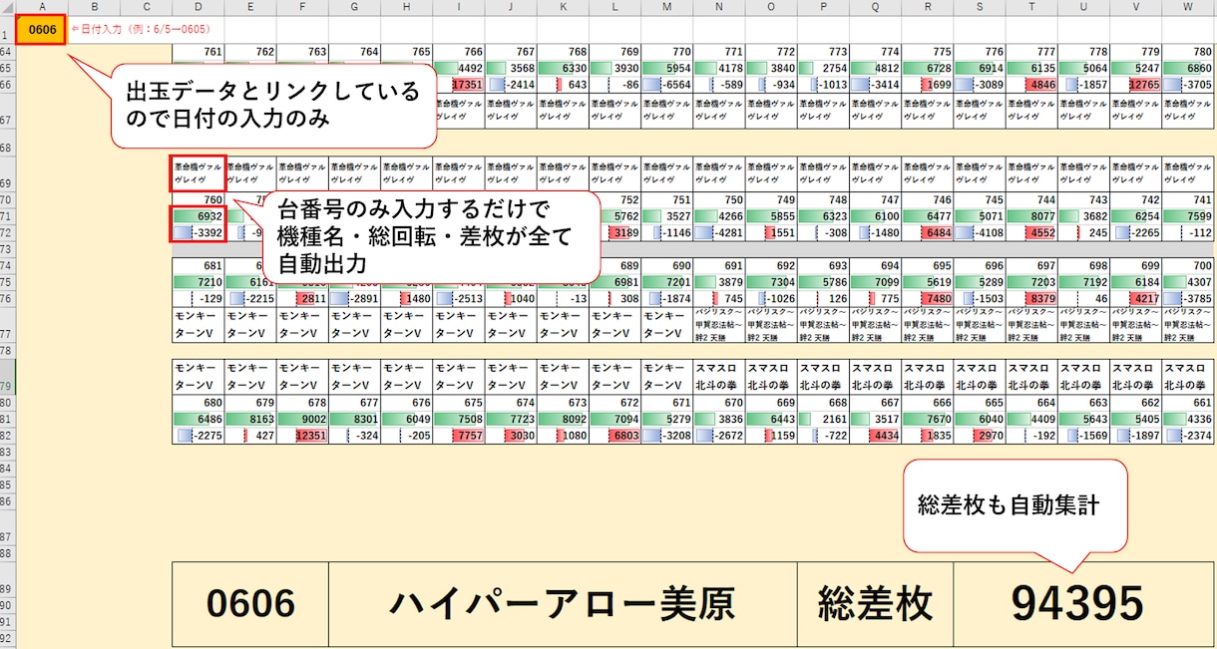This screenshot has width=1217, height=649.
Task: Click the red cell showing 4434
Action: [x=876, y=436]
